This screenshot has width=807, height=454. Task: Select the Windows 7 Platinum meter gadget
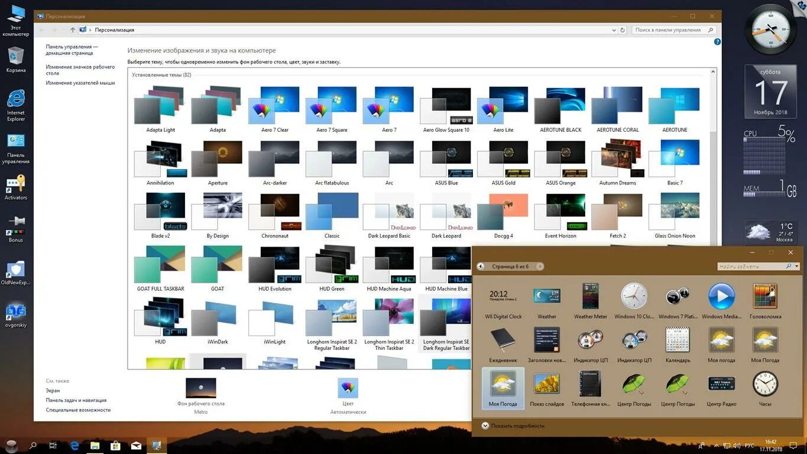pos(678,301)
